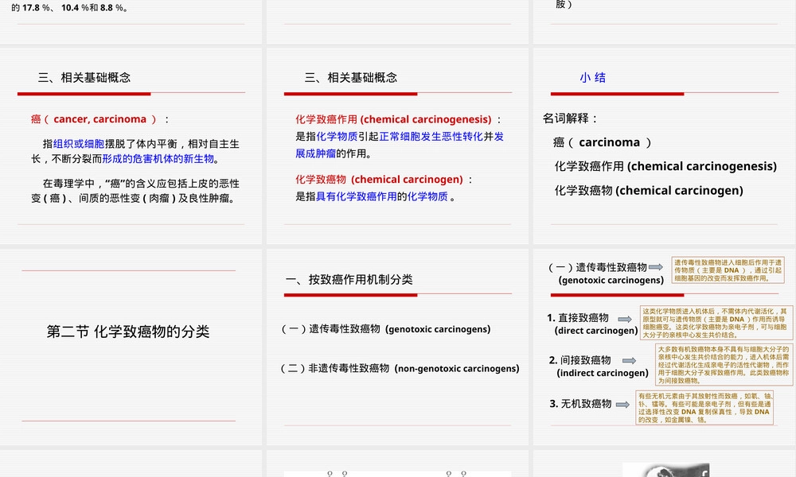The image size is (796, 477).
Task: Select the 小结 summary slide
Action: [665, 146]
